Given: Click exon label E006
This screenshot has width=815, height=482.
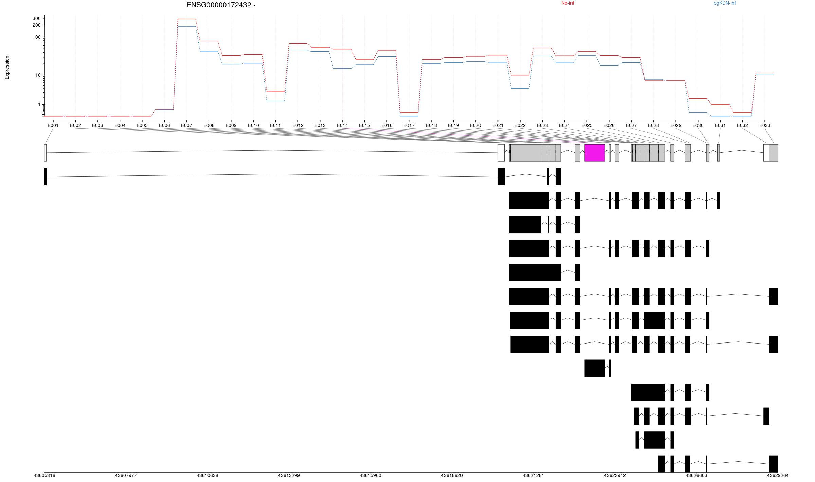Looking at the screenshot, I should coord(164,125).
